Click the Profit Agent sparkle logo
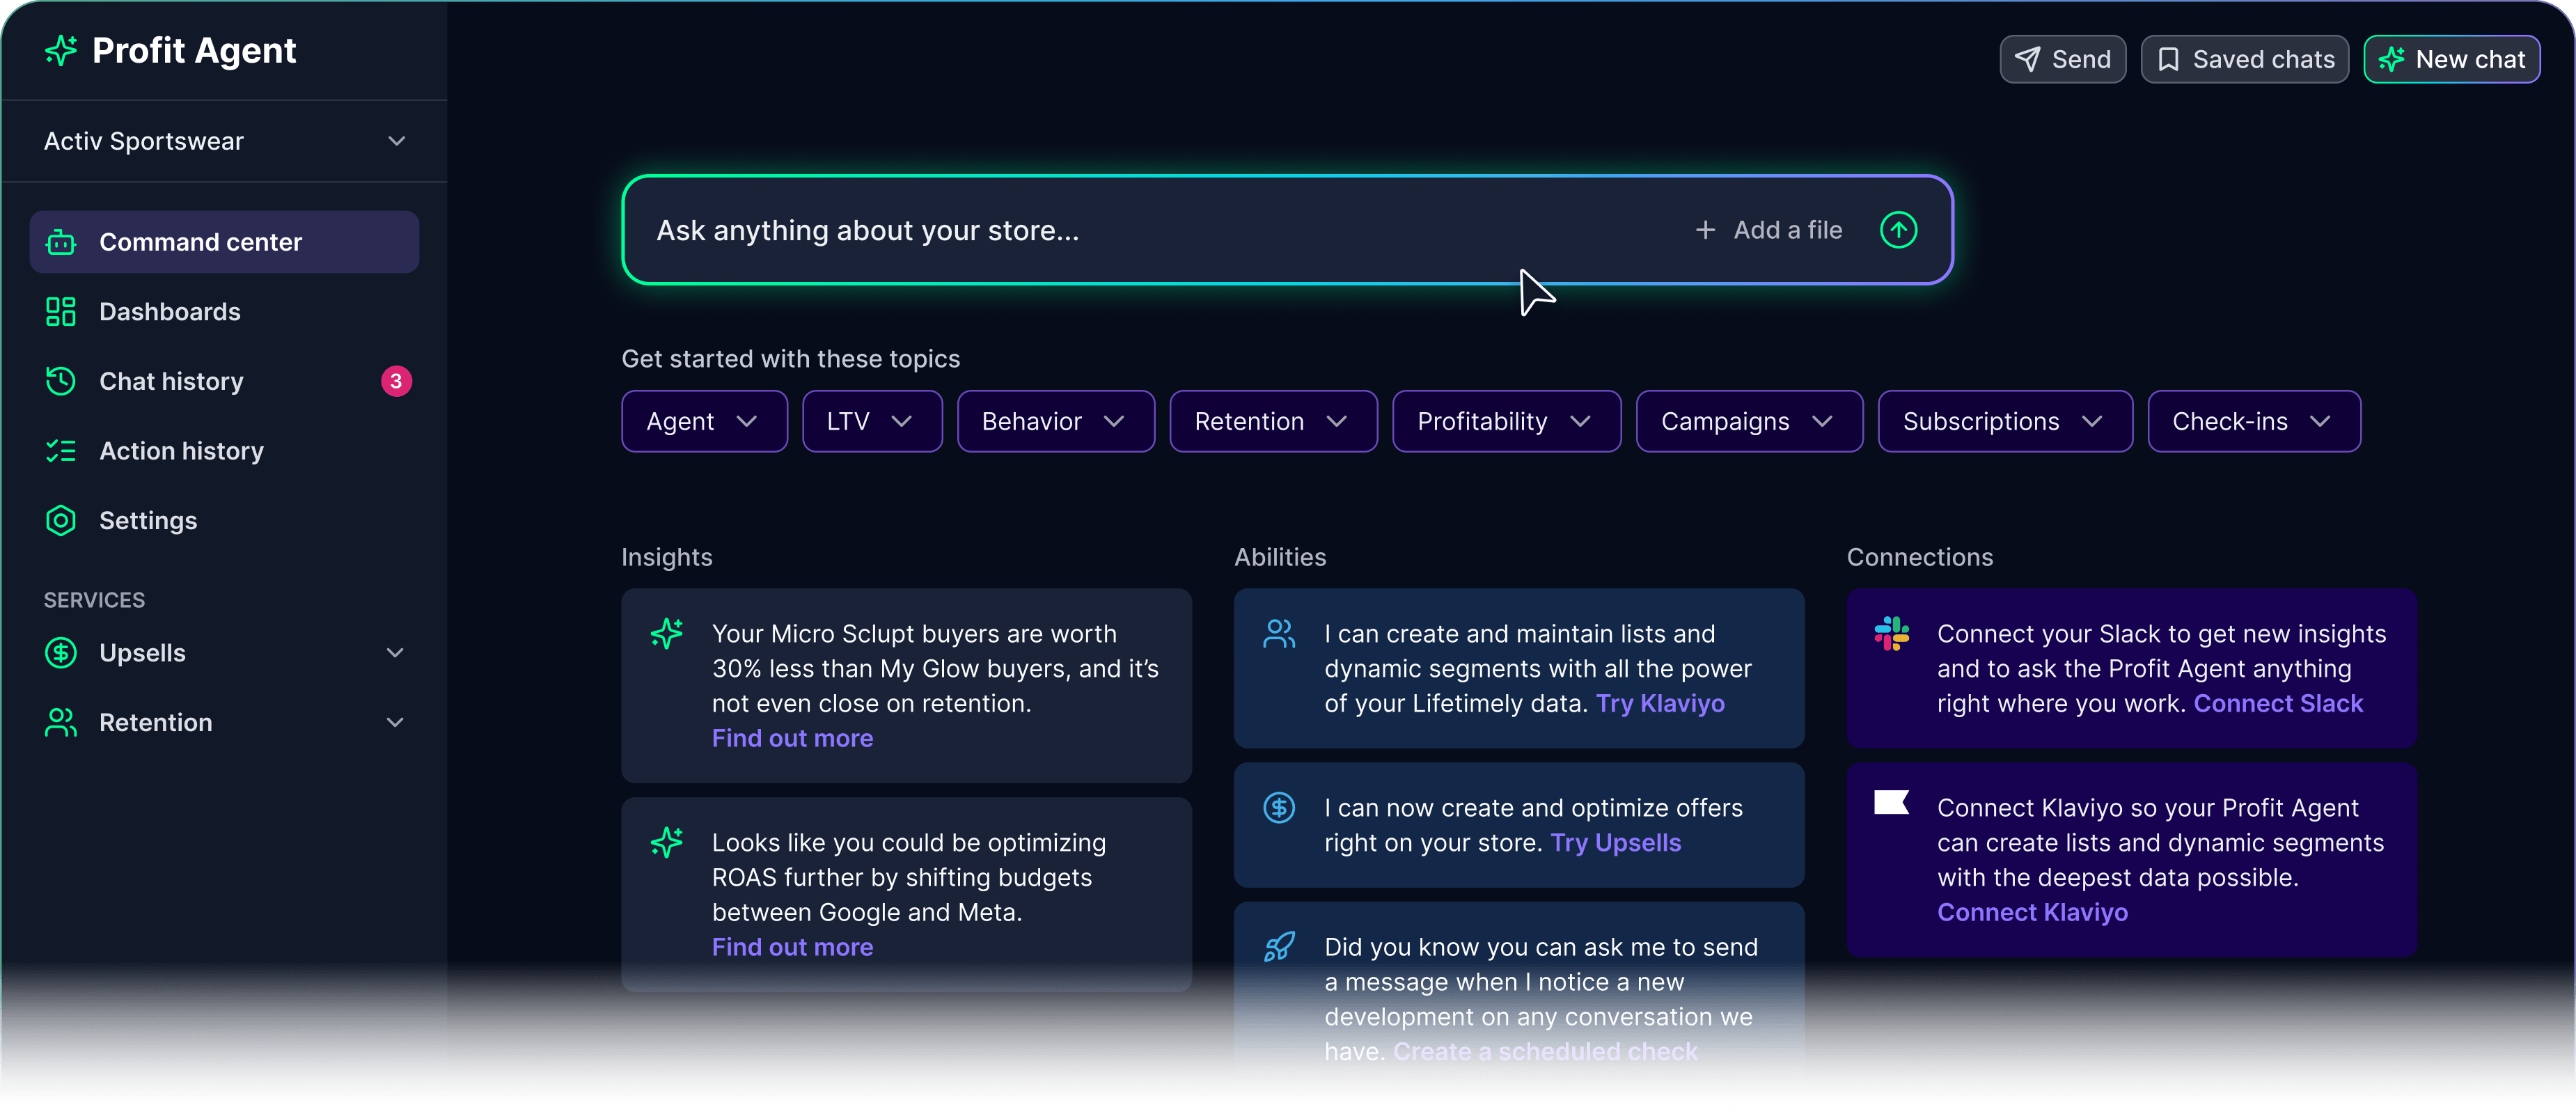 coord(61,51)
